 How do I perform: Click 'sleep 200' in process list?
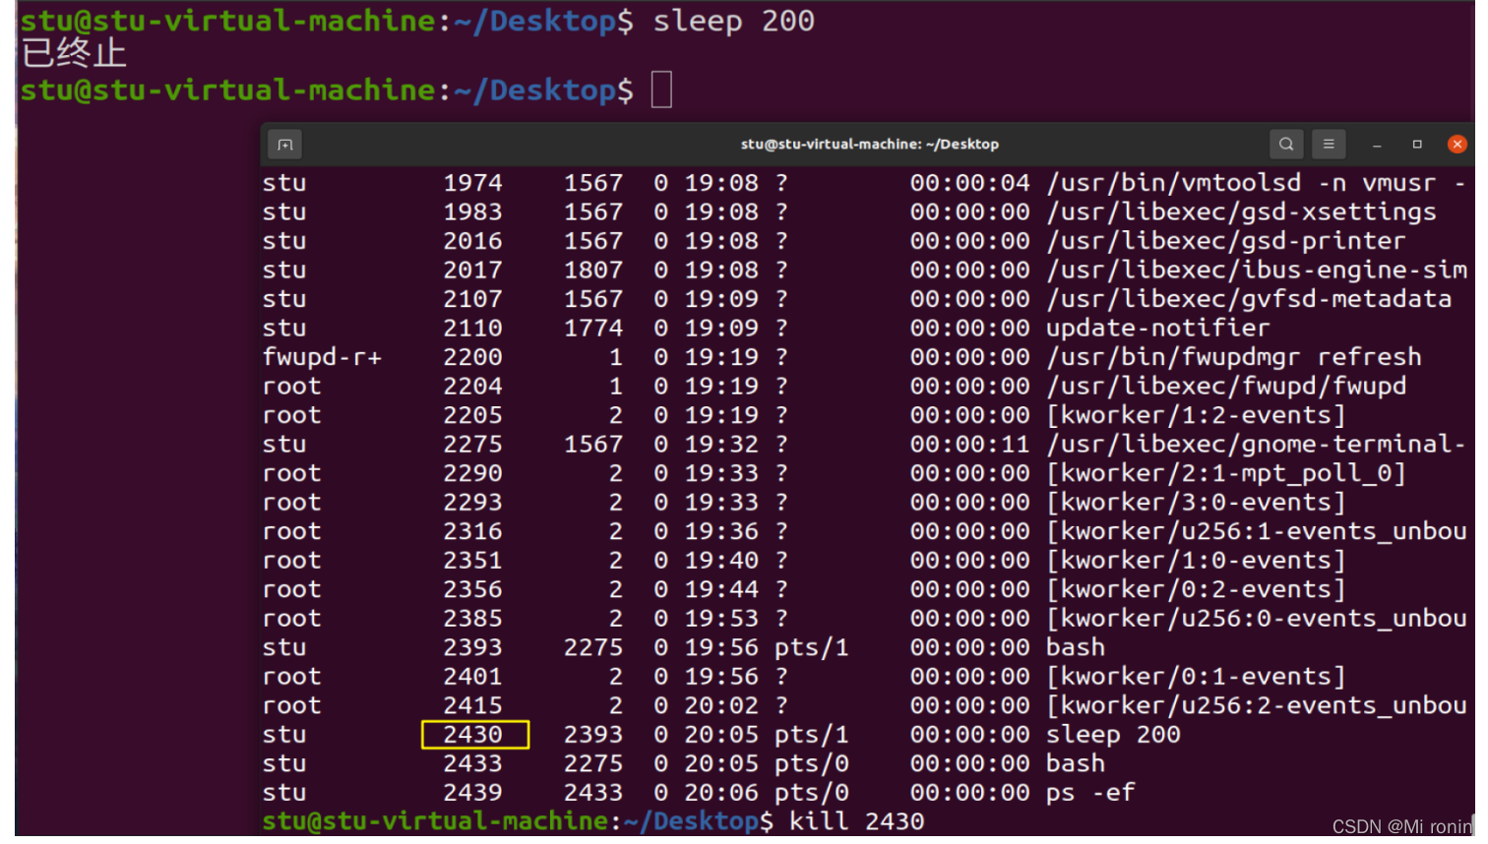pos(1113,735)
